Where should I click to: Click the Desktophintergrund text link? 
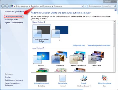[x=41, y=83]
